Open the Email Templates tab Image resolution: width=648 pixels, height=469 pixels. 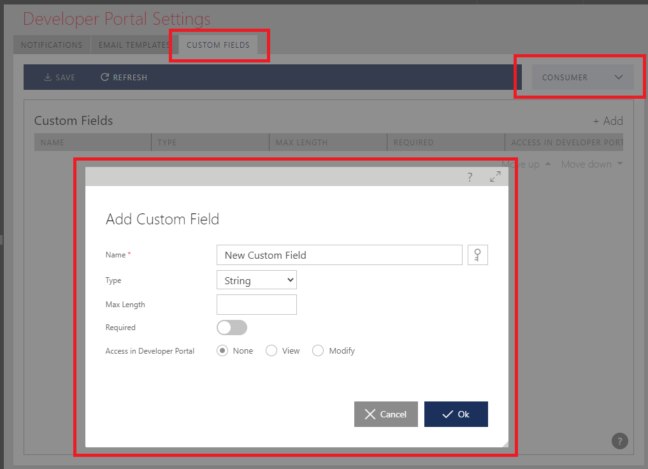coord(134,45)
